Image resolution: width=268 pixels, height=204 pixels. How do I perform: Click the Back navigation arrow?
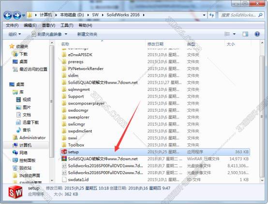[x=8, y=15]
